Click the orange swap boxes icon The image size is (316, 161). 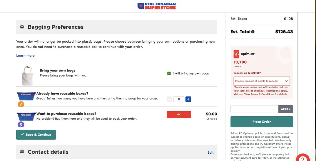coord(21,104)
